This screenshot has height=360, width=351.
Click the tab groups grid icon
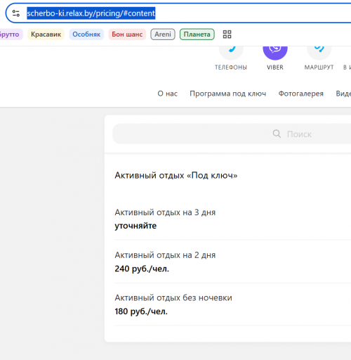click(x=227, y=34)
